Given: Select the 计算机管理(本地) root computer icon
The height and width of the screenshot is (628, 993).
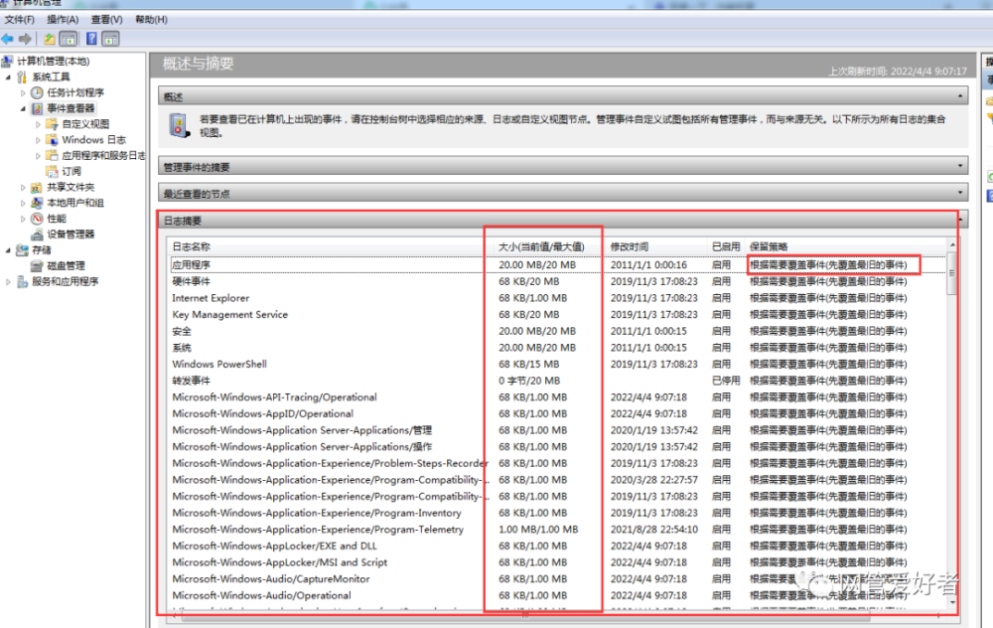Looking at the screenshot, I should 7,62.
